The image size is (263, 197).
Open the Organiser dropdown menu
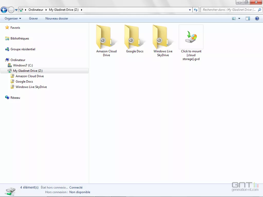tap(13, 18)
